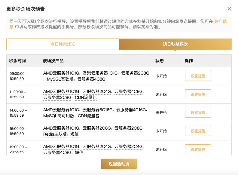This screenshot has width=238, height=175.
Task: Set reminder for 14:00:00 session
Action: (198, 112)
